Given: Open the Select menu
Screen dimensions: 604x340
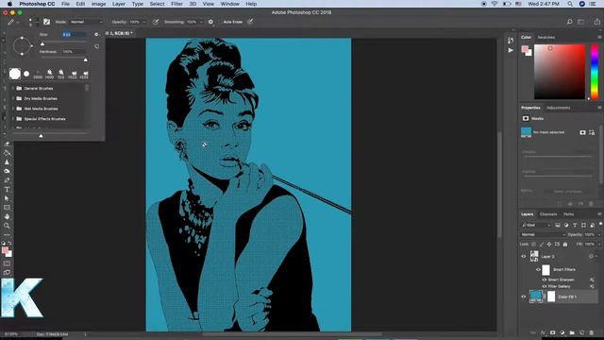Looking at the screenshot, I should 157,4.
